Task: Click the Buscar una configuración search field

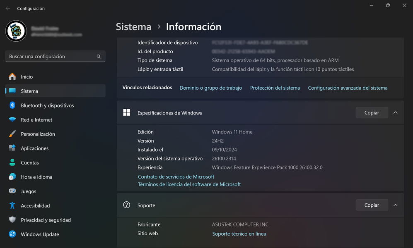Action: click(x=56, y=57)
